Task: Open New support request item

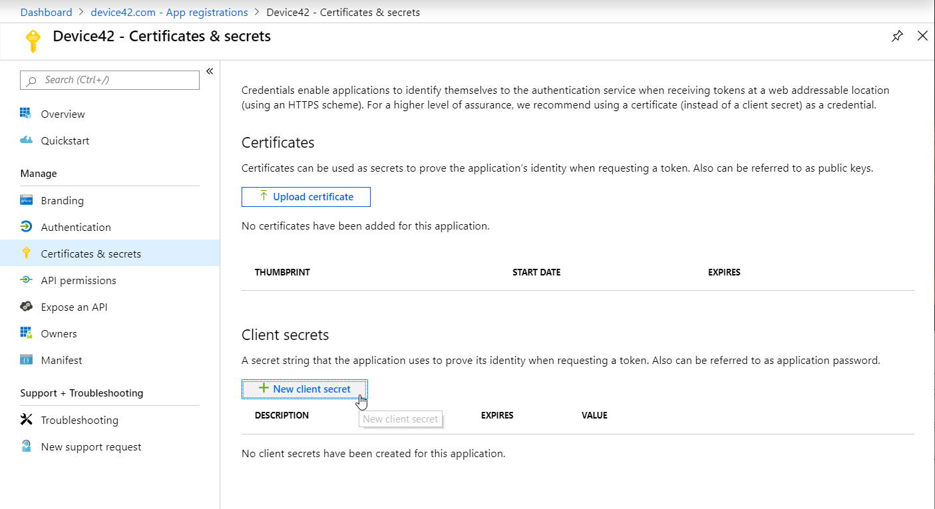Action: click(91, 446)
